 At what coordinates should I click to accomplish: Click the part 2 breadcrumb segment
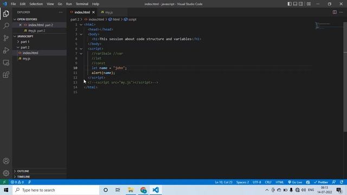(x=75, y=19)
